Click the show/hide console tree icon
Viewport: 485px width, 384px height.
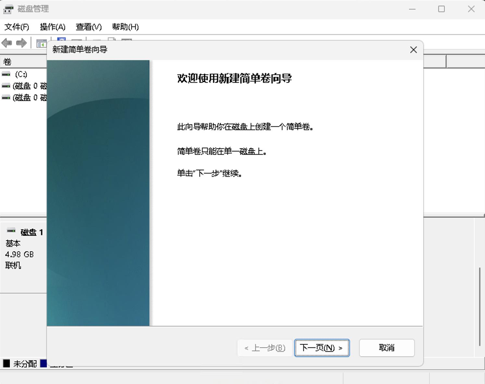tap(41, 43)
